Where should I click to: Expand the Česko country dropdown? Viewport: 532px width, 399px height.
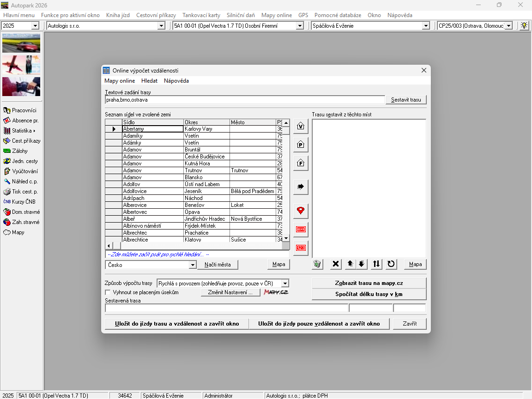(x=193, y=265)
